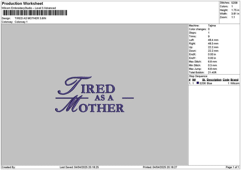
Task: Click the embroidered TIRED AS A MOTHER design
Action: (94, 94)
